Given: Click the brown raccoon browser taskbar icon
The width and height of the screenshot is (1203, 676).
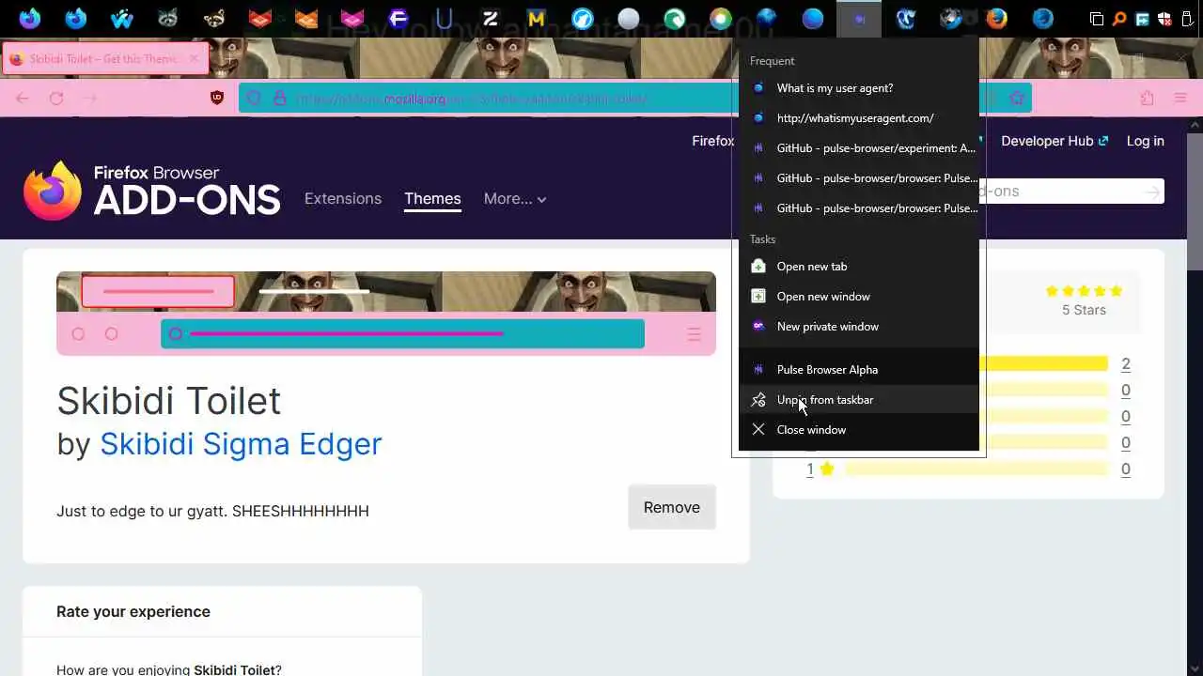Looking at the screenshot, I should tap(213, 18).
